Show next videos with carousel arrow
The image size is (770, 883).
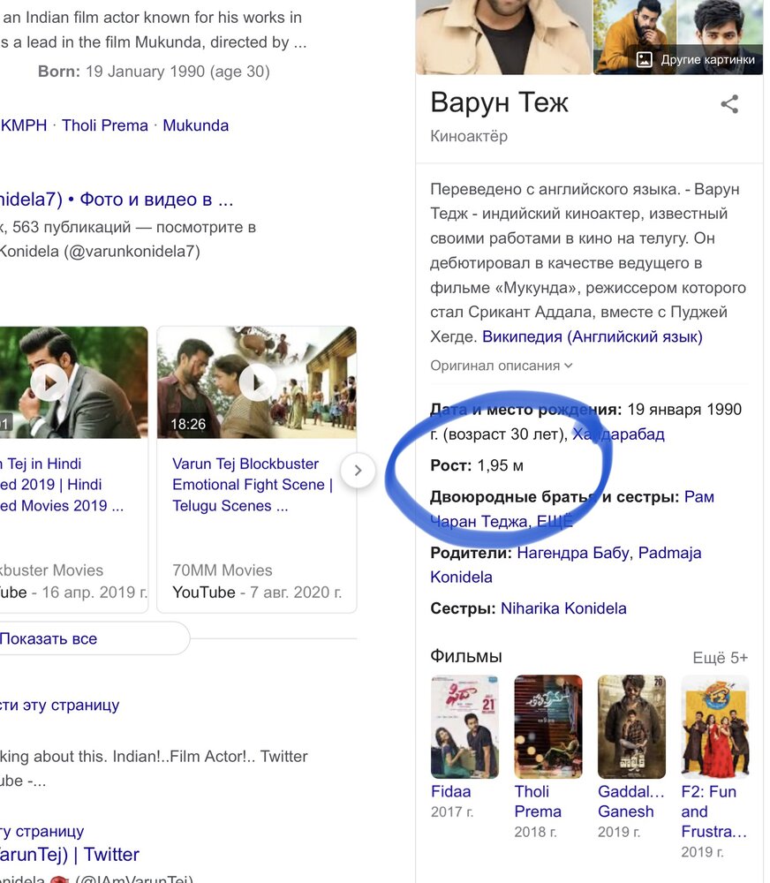tap(358, 471)
